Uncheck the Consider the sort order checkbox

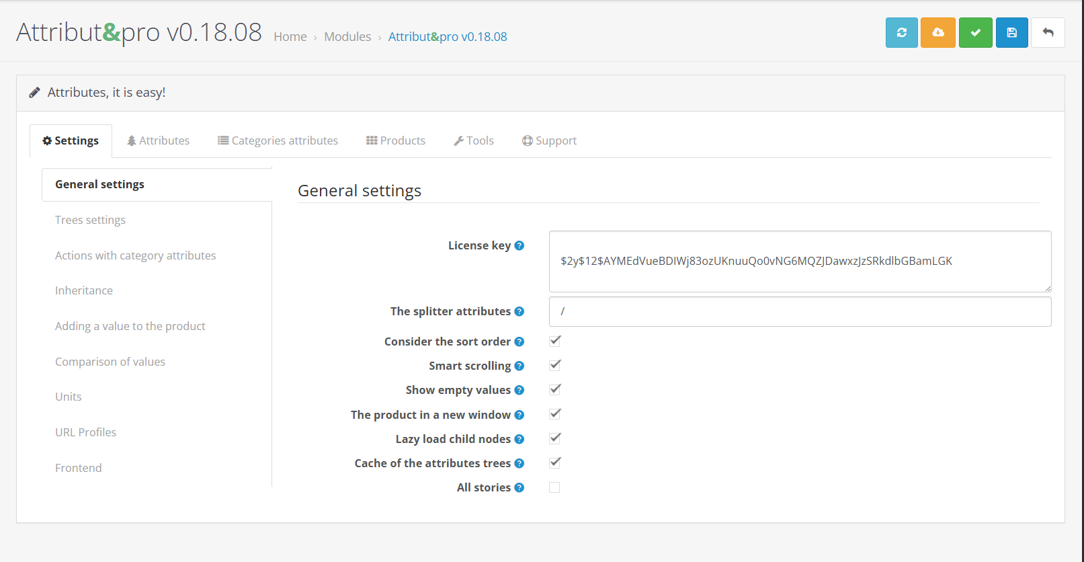coord(554,342)
